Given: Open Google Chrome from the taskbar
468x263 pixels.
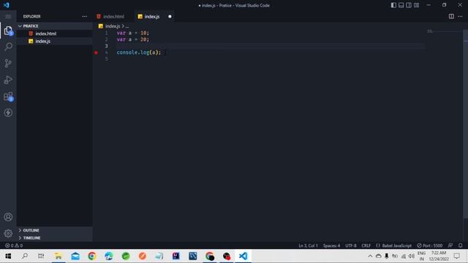Looking at the screenshot, I should tap(92, 256).
